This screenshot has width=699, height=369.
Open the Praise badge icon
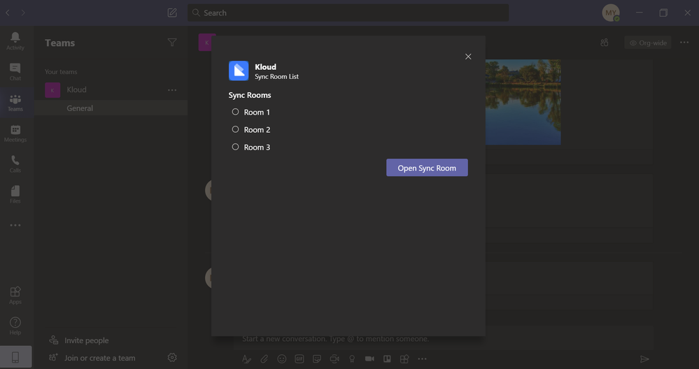coord(352,359)
